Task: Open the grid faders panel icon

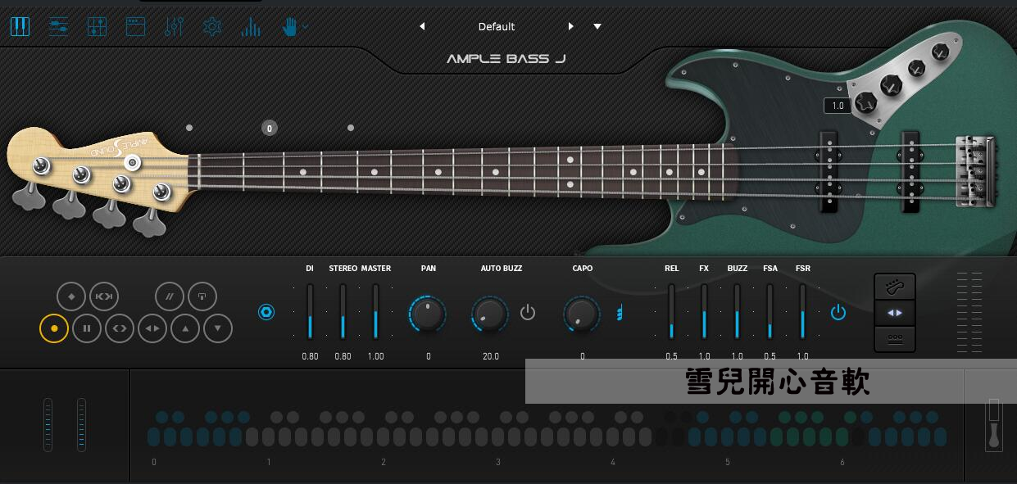Action: 97,27
